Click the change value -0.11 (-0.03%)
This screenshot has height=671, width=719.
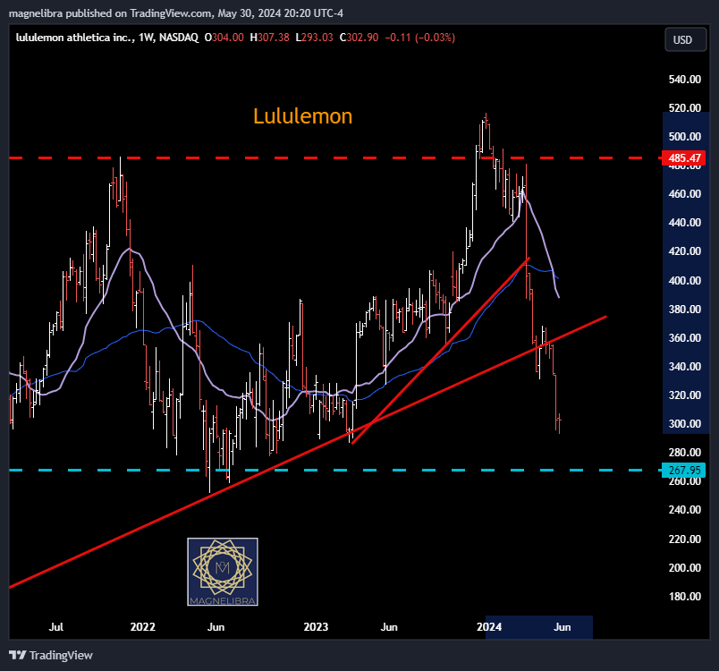tap(419, 38)
